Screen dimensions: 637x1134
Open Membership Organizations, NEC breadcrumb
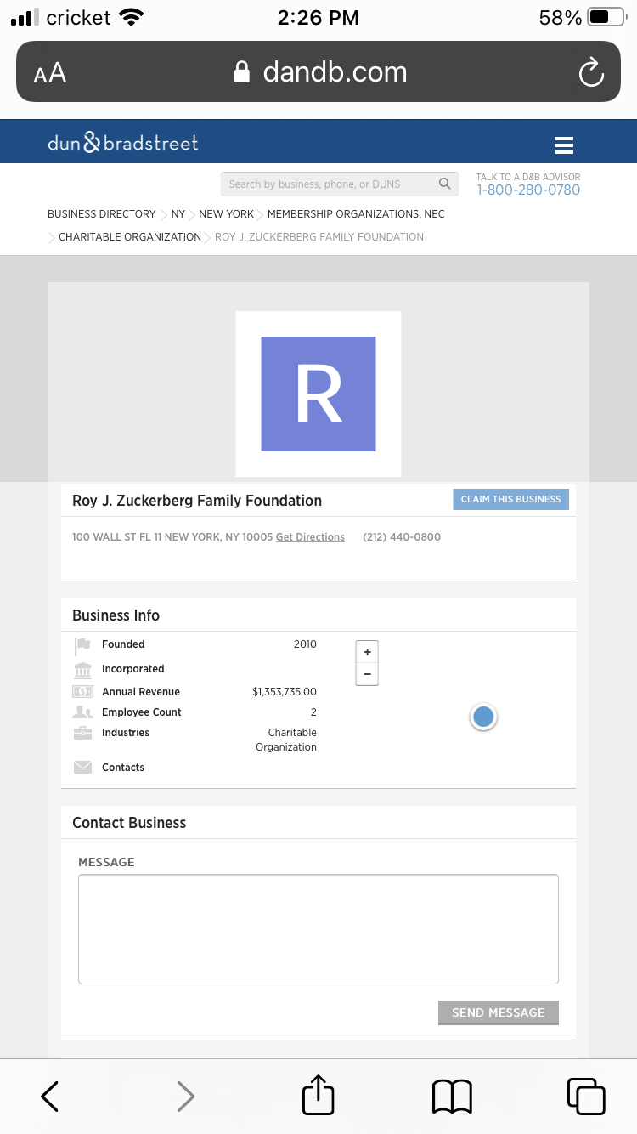[x=356, y=214]
